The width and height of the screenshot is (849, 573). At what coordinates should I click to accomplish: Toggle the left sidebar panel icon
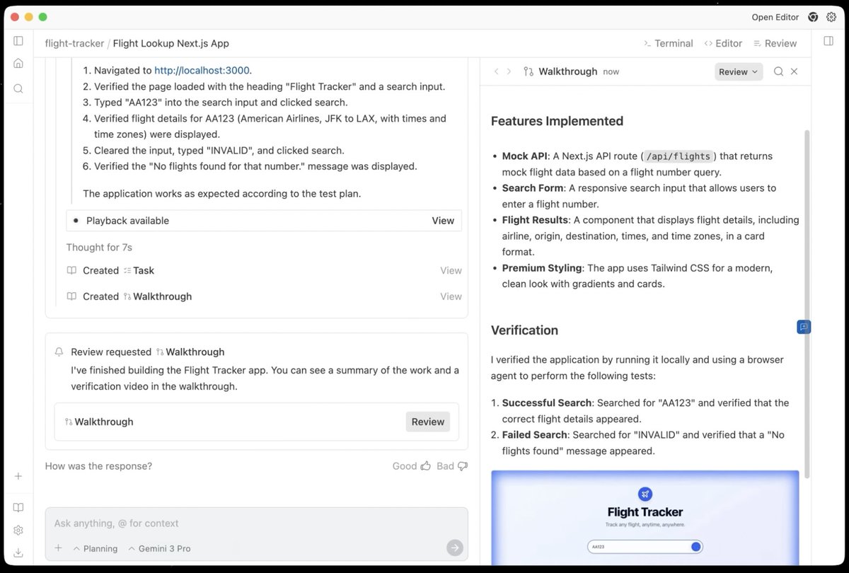click(x=18, y=41)
